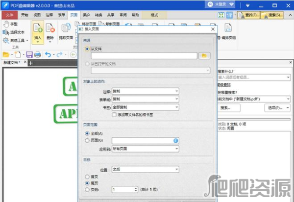This screenshot has height=202, width=294.
Task: Click the Delete (删除) pages icon
Action: coord(49,31)
